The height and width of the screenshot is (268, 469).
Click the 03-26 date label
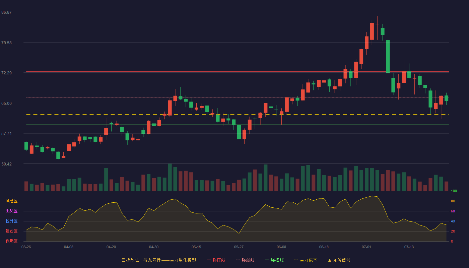tap(26, 247)
